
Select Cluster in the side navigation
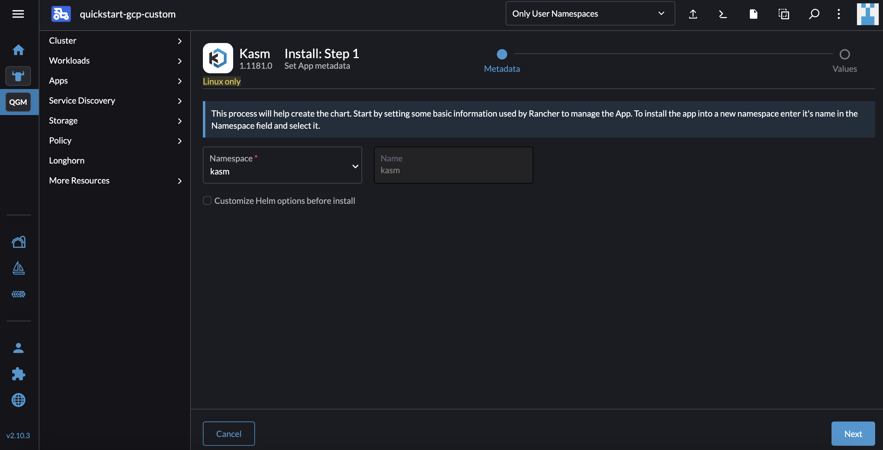(63, 41)
